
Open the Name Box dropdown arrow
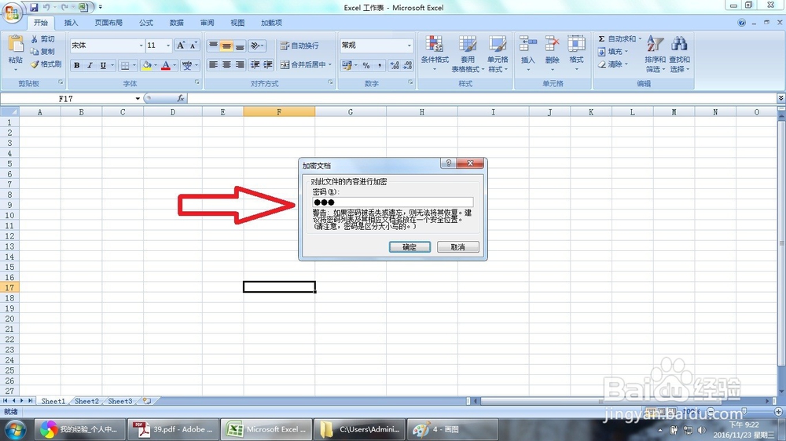(138, 99)
